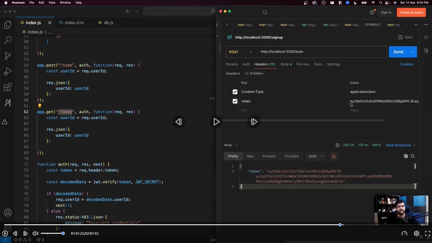Click the Sign In button

pyautogui.click(x=386, y=12)
